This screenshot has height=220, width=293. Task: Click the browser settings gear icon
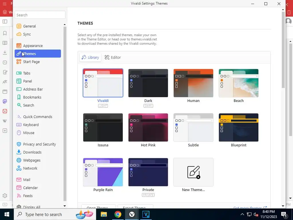click(5, 196)
